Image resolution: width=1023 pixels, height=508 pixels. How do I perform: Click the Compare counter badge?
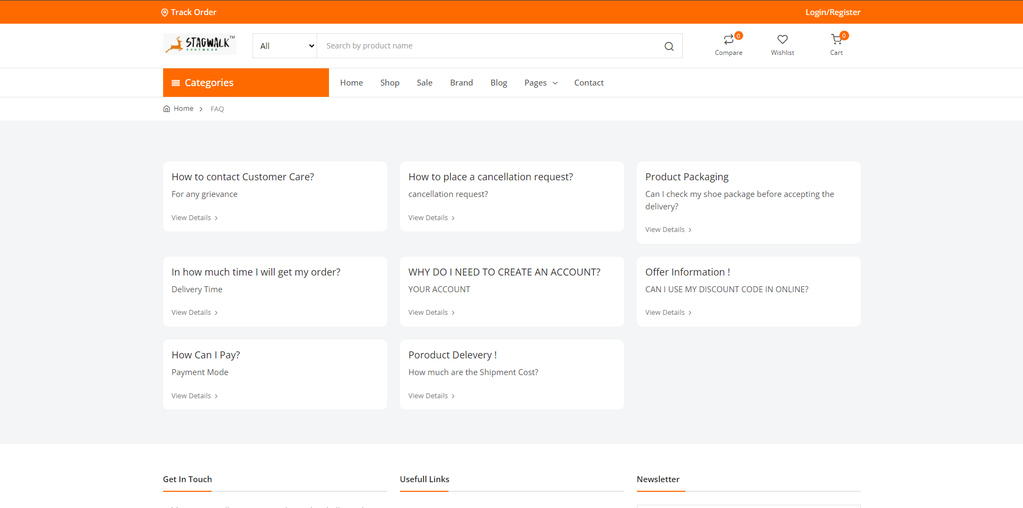coord(739,36)
